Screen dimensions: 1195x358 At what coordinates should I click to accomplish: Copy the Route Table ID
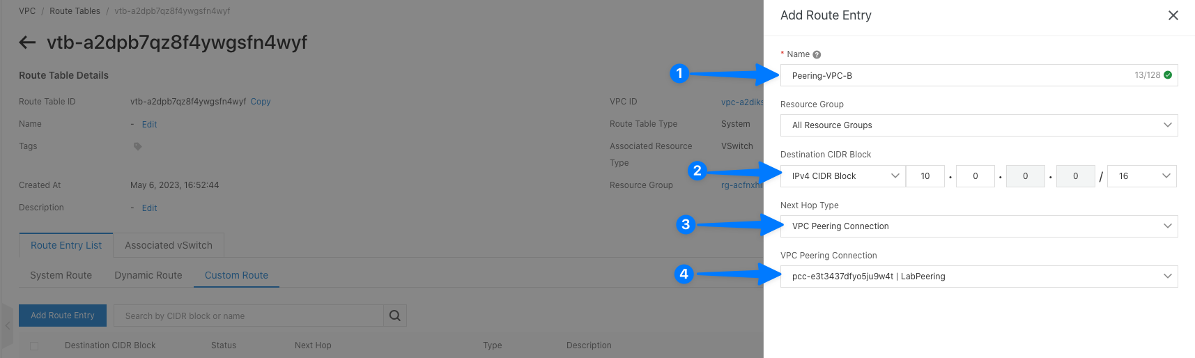pyautogui.click(x=261, y=102)
